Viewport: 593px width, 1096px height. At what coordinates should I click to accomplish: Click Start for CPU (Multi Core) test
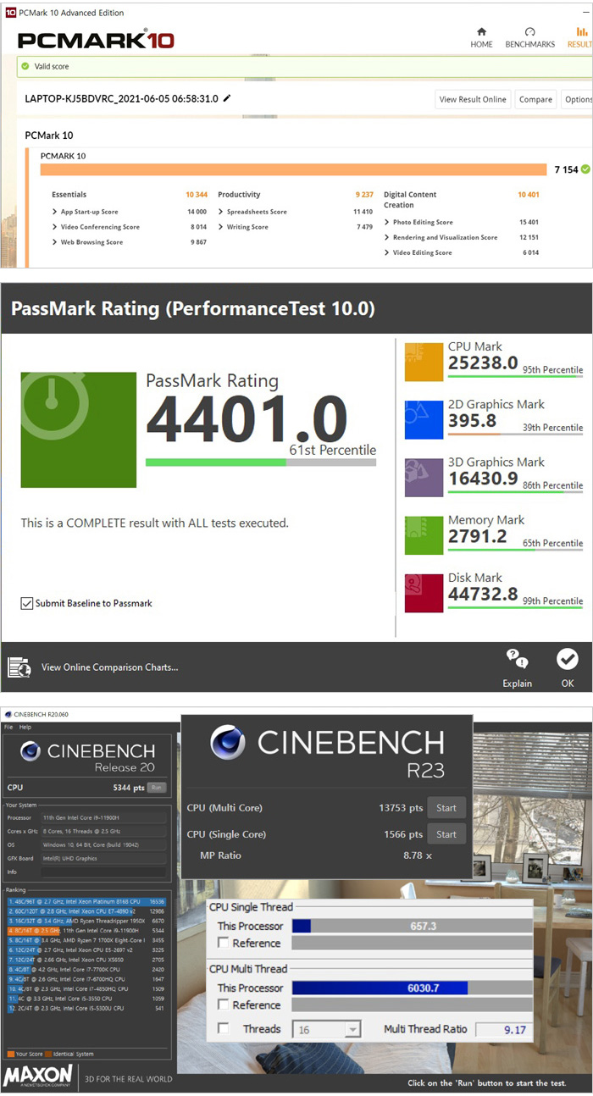tap(446, 808)
